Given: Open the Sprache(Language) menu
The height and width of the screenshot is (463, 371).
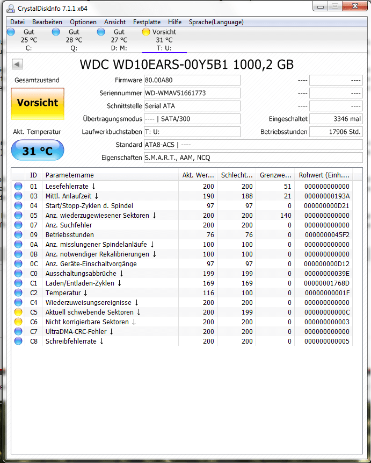Looking at the screenshot, I should (216, 22).
